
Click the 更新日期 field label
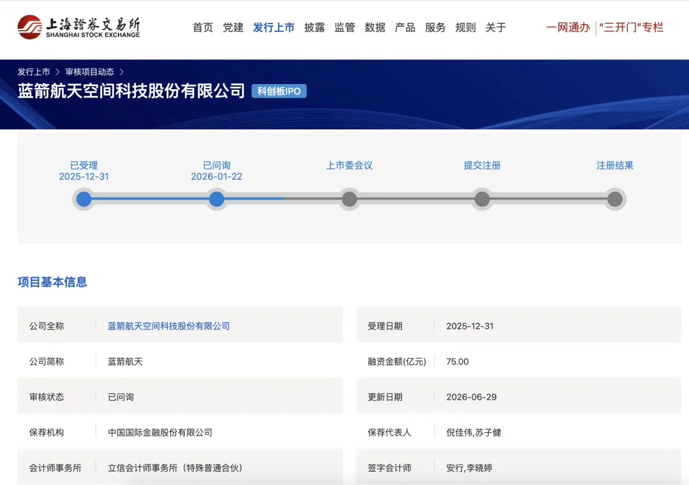(385, 397)
